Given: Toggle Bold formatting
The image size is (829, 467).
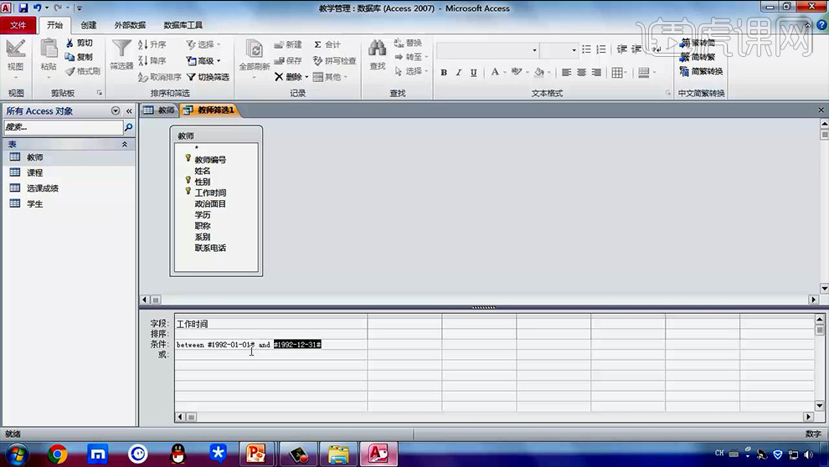Looking at the screenshot, I should tap(444, 73).
